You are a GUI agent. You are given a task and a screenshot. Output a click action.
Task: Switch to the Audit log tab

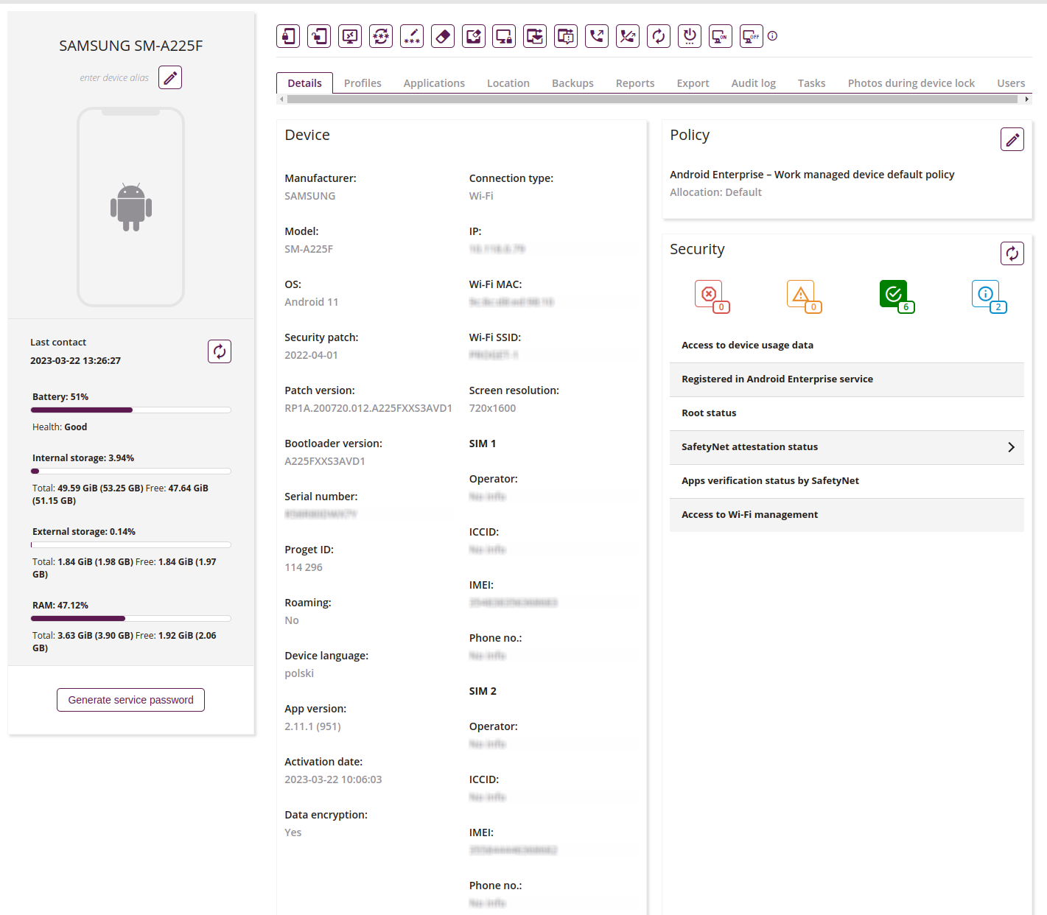[753, 83]
